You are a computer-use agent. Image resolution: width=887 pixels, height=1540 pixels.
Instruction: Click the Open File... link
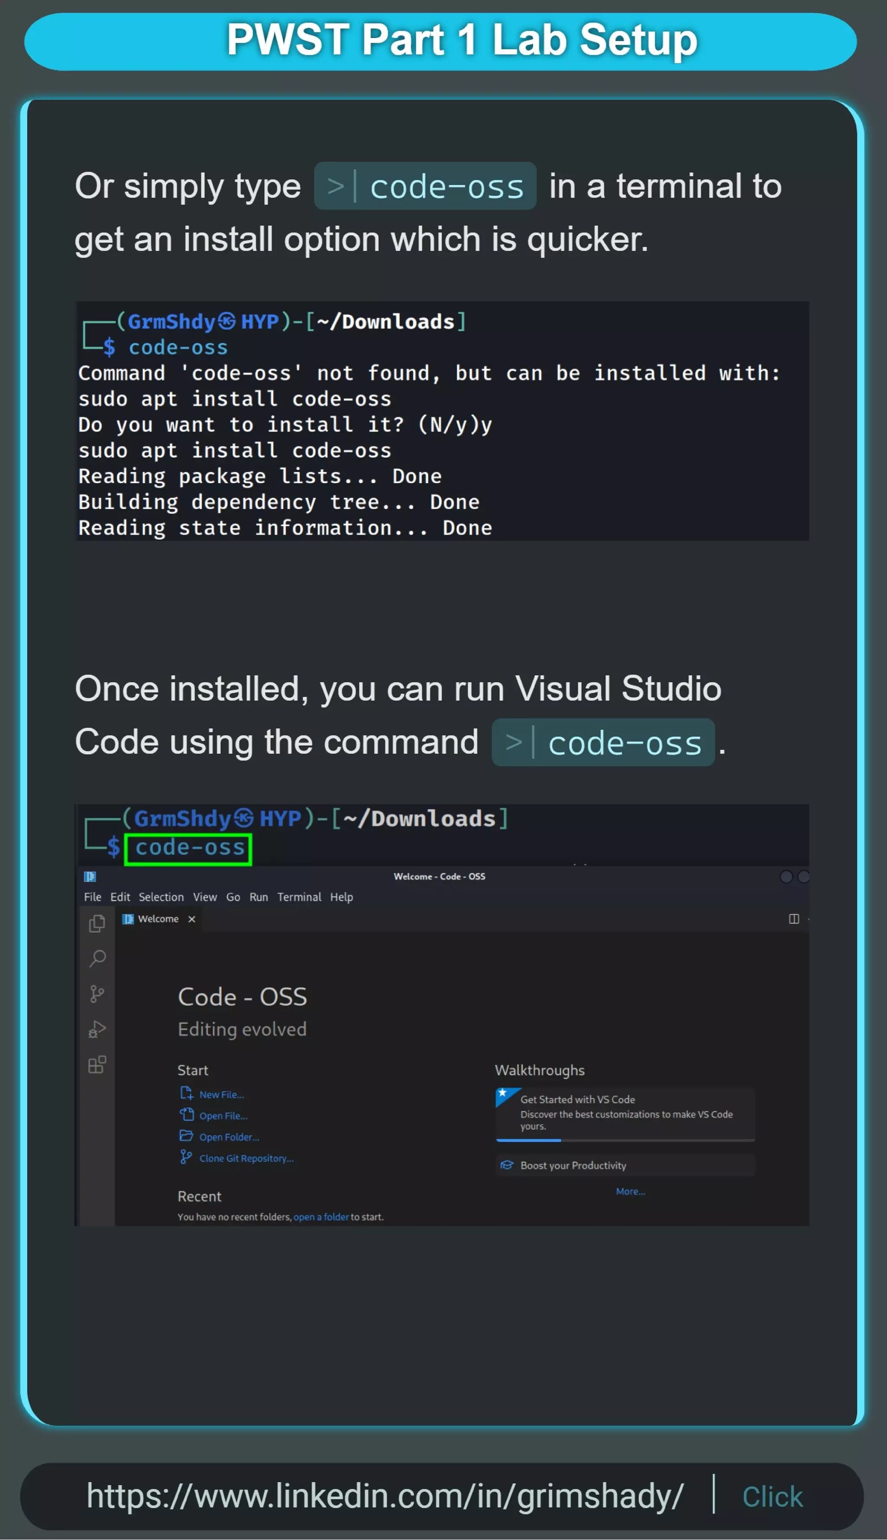tap(223, 1116)
